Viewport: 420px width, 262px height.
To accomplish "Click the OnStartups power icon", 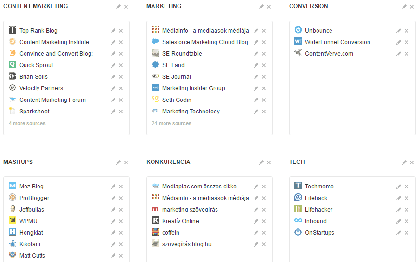I will pos(298,232).
